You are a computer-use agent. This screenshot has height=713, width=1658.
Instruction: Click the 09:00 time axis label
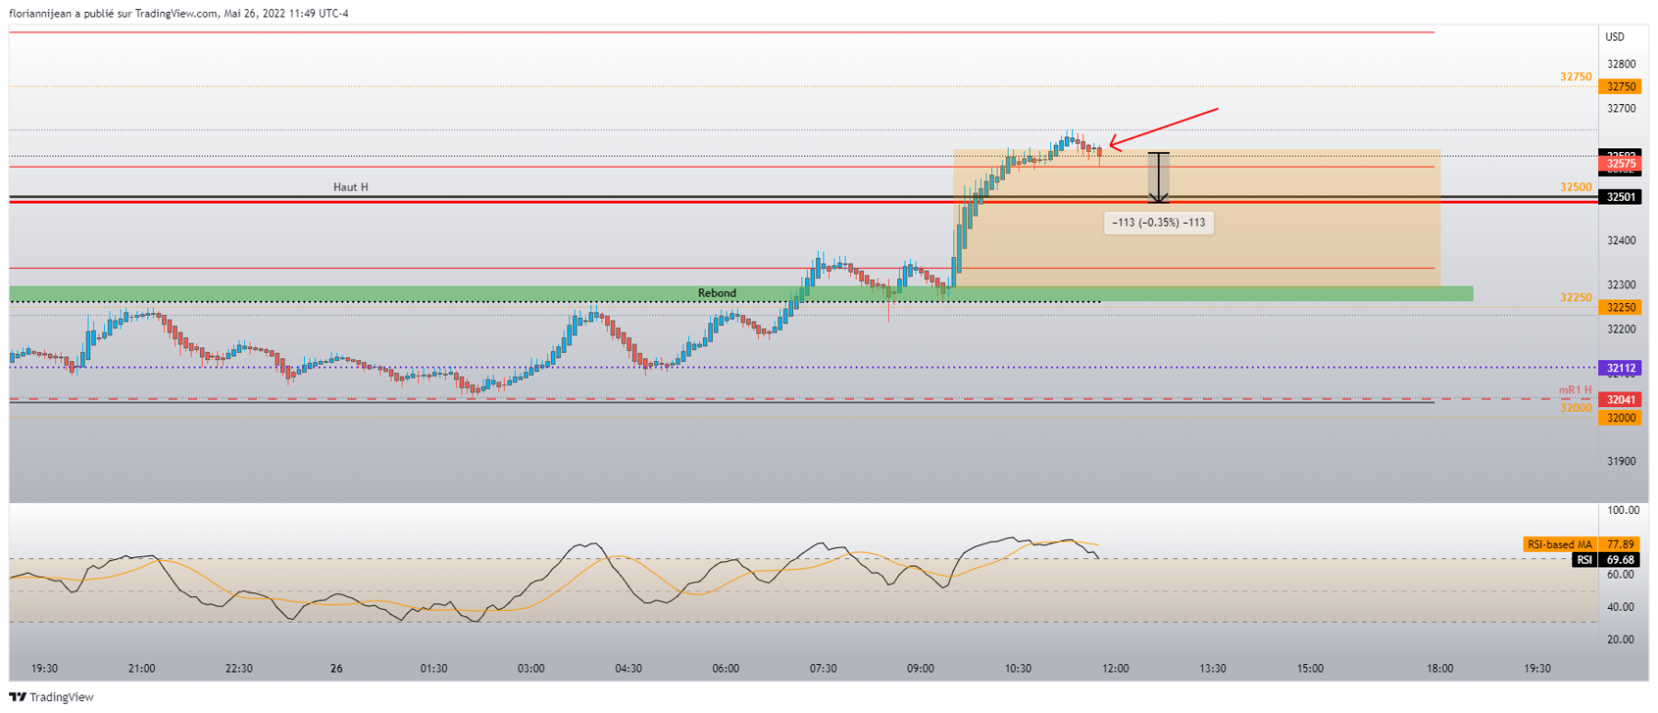(x=920, y=669)
